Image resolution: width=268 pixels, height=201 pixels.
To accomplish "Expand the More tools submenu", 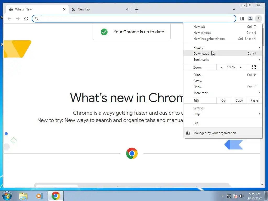I will click(223, 93).
